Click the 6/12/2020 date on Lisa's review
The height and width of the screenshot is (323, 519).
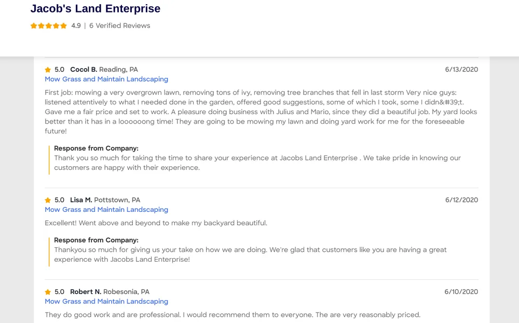click(x=461, y=199)
